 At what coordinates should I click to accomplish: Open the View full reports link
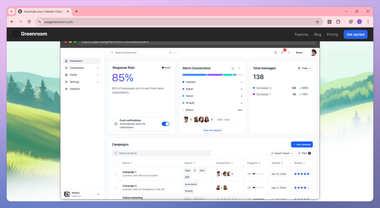click(212, 130)
